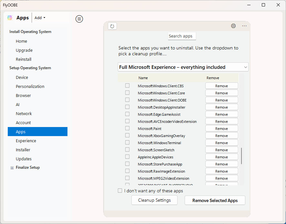Image resolution: width=286 pixels, height=224 pixels.
Task: Tick the Microsoft.WindowsTerminal checkbox
Action: click(x=128, y=143)
